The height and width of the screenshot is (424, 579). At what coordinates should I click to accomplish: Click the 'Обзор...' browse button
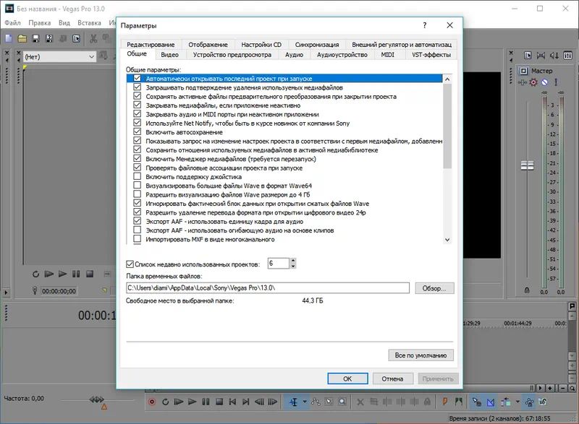(434, 288)
